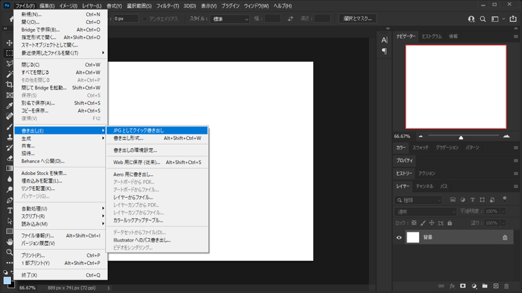Add a layer mask

463,286
